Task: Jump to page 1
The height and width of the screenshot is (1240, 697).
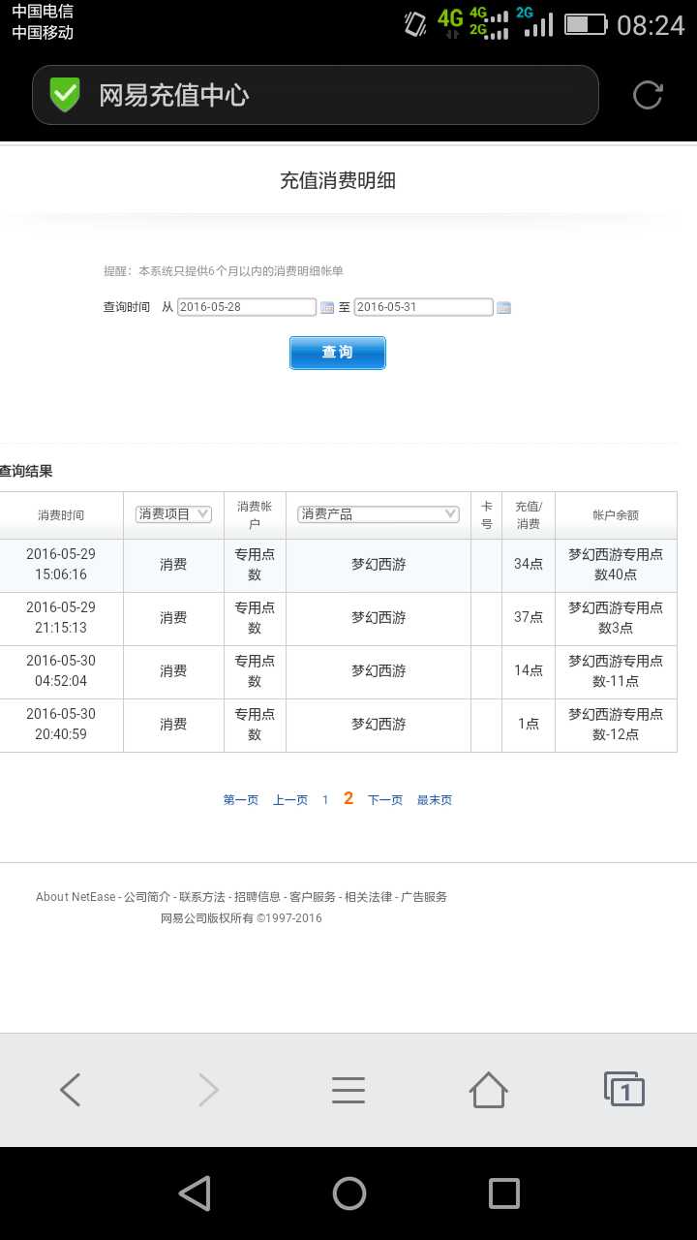Action: (x=325, y=800)
